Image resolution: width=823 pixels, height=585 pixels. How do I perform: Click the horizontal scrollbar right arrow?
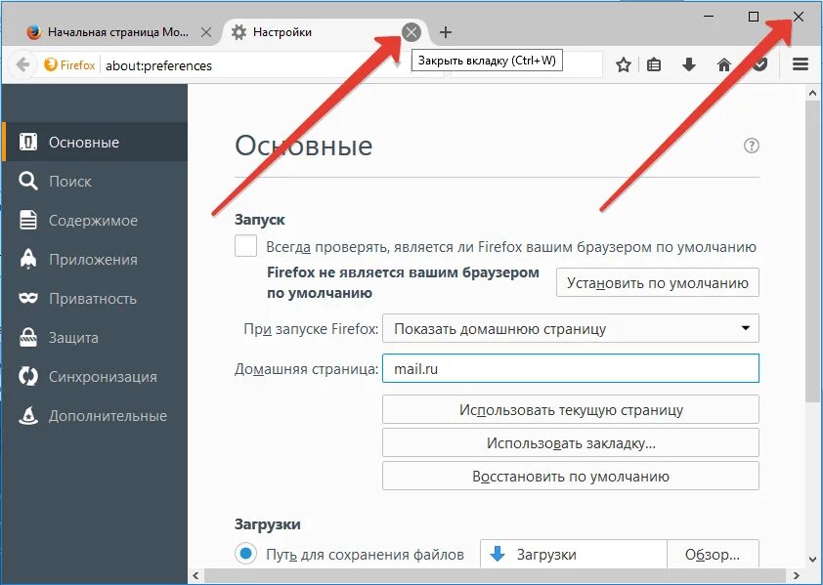[796, 575]
